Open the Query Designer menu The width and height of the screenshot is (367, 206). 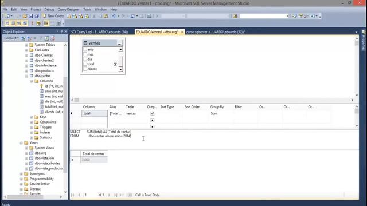click(68, 9)
